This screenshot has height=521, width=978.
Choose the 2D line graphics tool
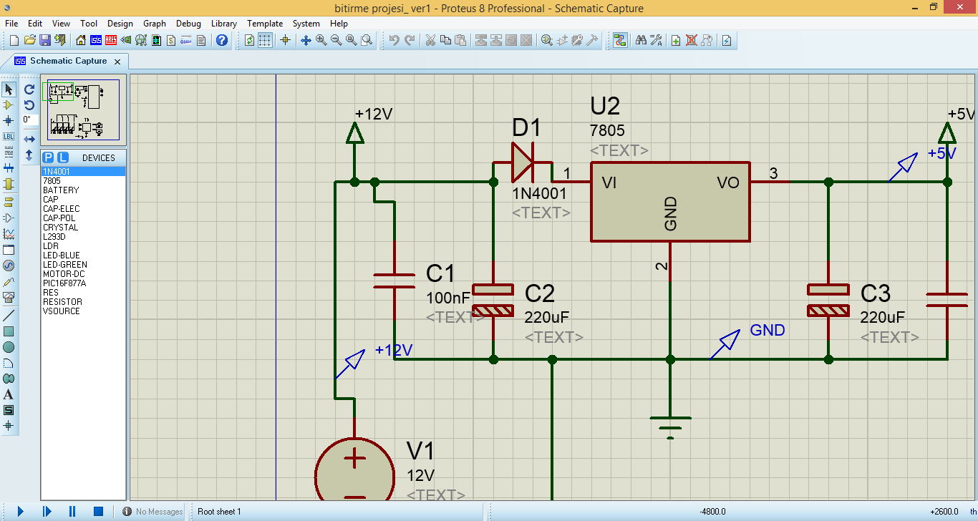click(x=9, y=316)
